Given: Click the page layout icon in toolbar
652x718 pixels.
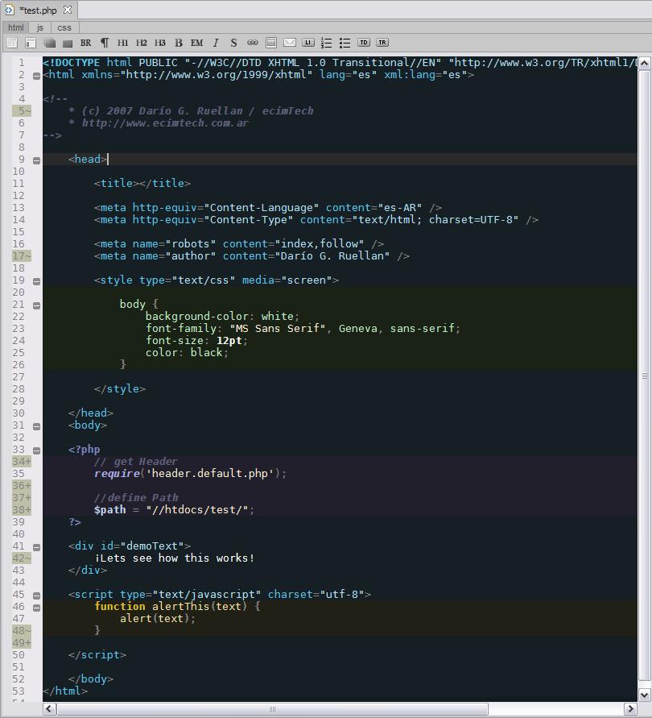Looking at the screenshot, I should 31,43.
